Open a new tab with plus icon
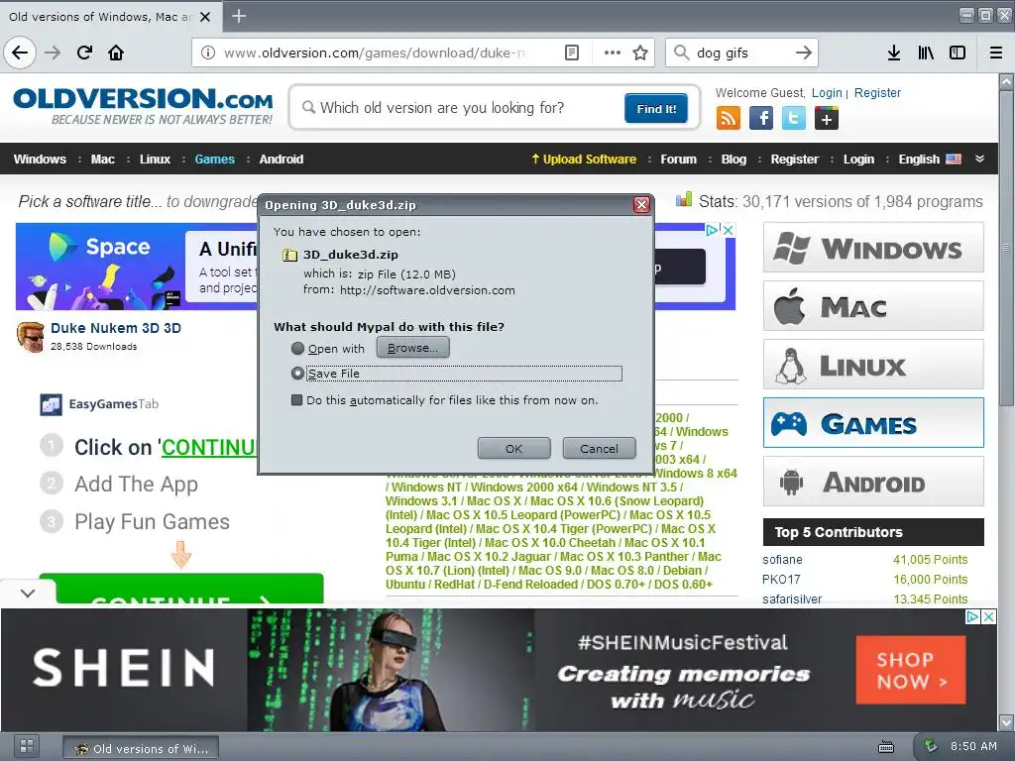Viewport: 1015px width, 761px height. [239, 16]
